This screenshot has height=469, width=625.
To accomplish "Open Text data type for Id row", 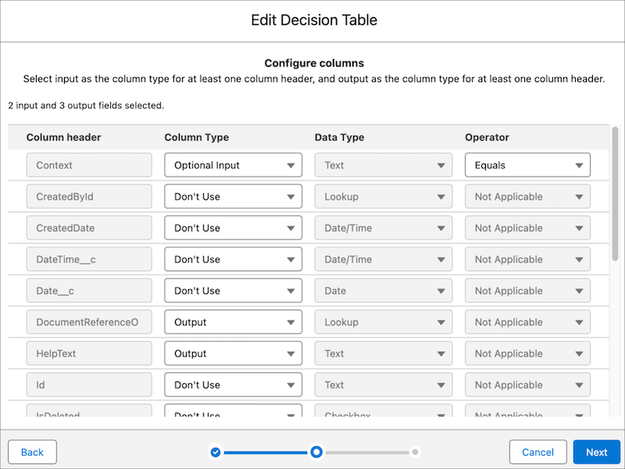I will point(384,385).
